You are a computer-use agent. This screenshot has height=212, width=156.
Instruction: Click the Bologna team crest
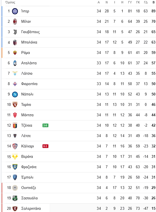[15, 42]
